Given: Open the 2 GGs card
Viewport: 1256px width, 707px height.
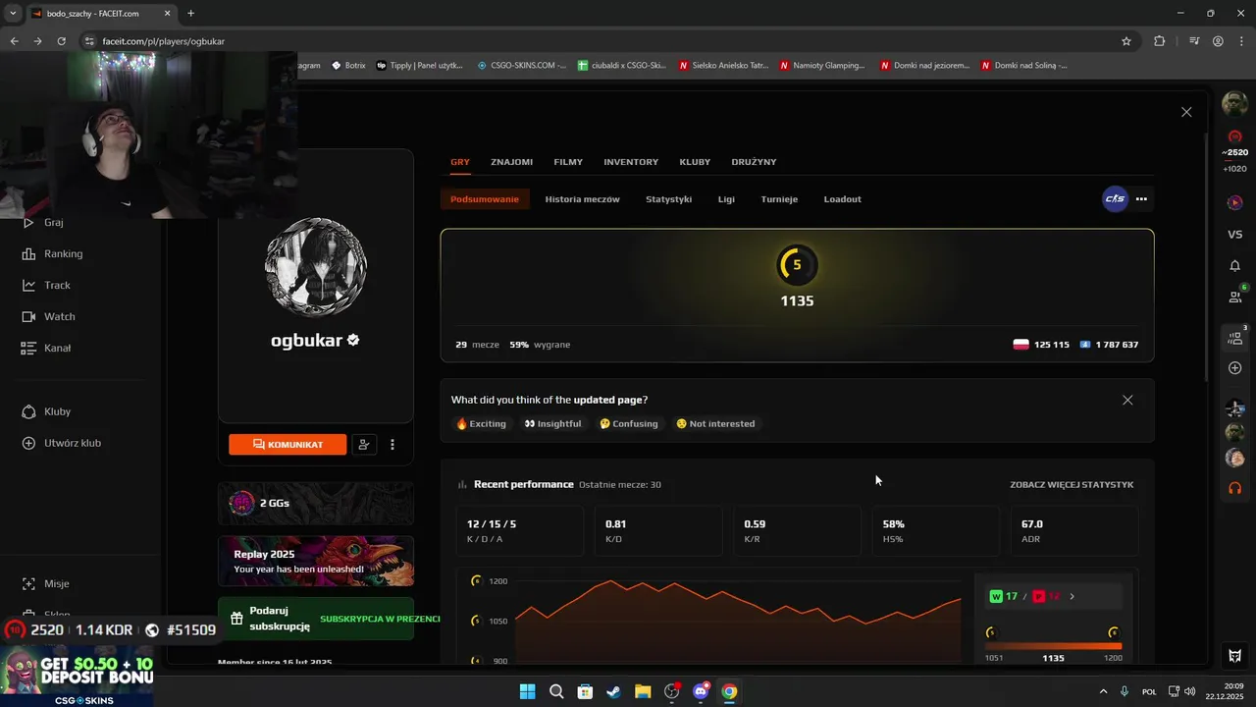Looking at the screenshot, I should pyautogui.click(x=316, y=503).
